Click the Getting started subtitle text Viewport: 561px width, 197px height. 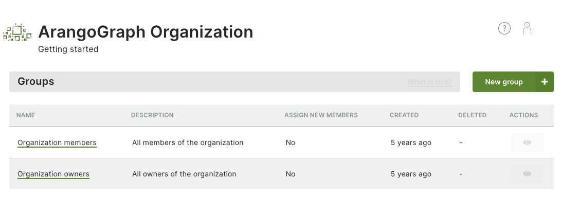point(68,49)
